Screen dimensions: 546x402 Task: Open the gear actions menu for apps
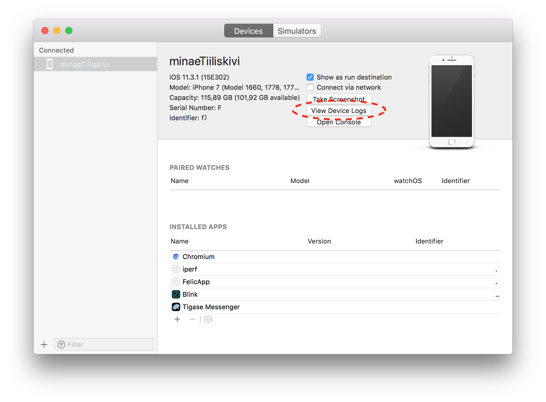pos(208,319)
